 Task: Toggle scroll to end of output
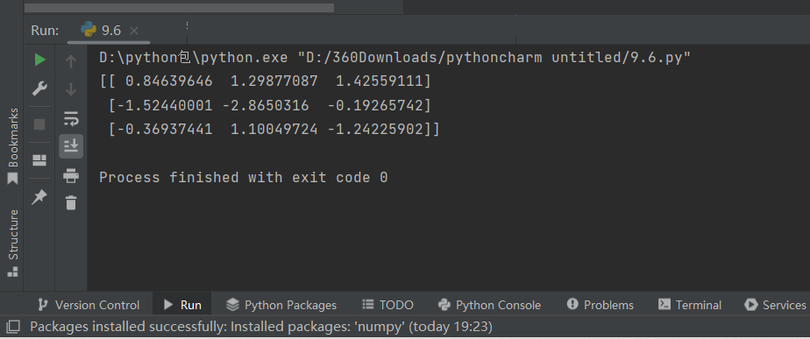click(71, 146)
